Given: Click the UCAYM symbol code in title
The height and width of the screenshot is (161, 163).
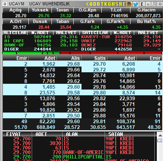Looking at the screenshot, I should pyautogui.click(x=16, y=4).
